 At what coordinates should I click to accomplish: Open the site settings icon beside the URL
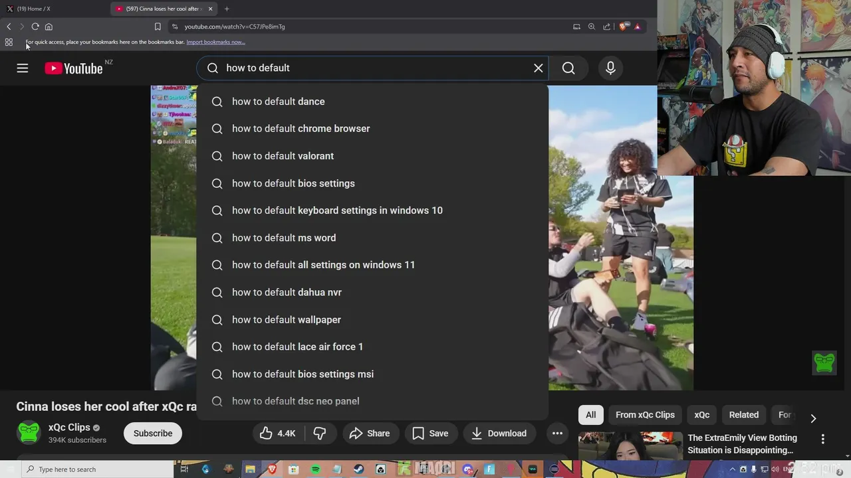pyautogui.click(x=175, y=27)
